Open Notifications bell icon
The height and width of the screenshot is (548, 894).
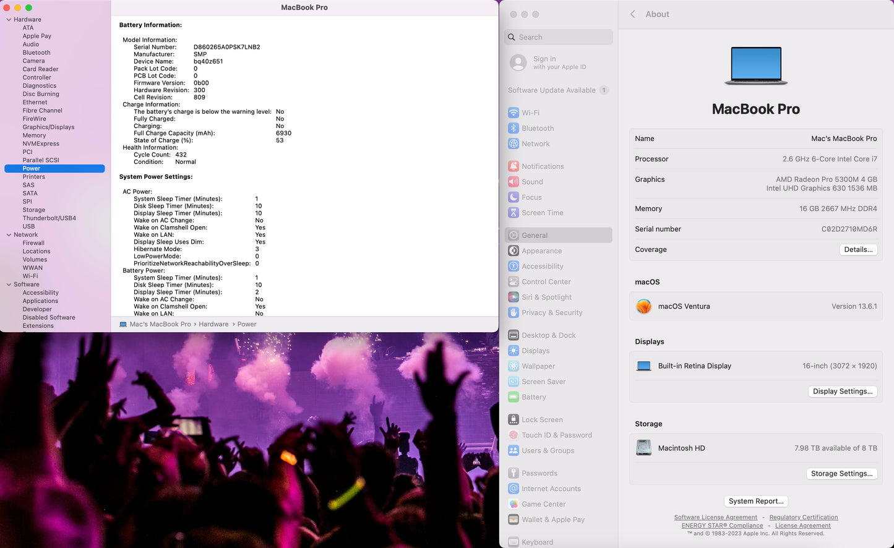(x=513, y=166)
